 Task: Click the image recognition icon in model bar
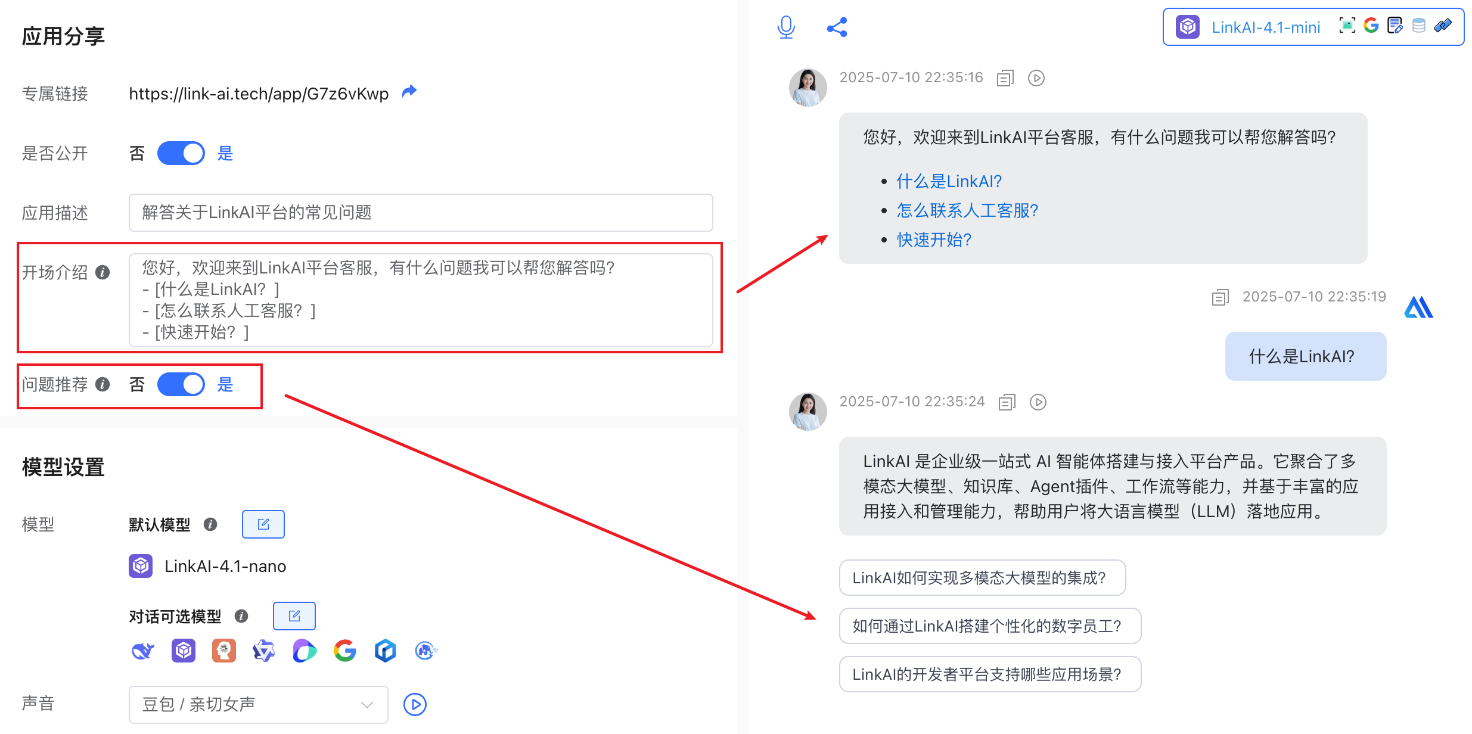(x=1347, y=26)
